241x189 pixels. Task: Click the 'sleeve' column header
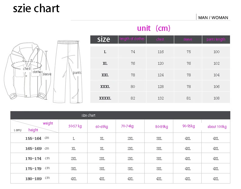188,39
